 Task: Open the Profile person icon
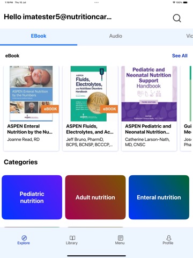tap(169, 238)
